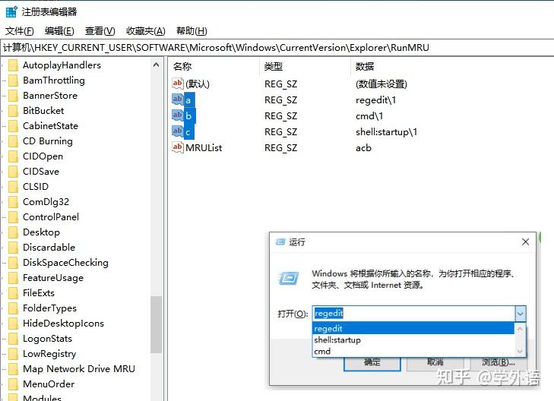The height and width of the screenshot is (401, 554).
Task: Select the Desktop key folder icon
Action: (x=13, y=232)
